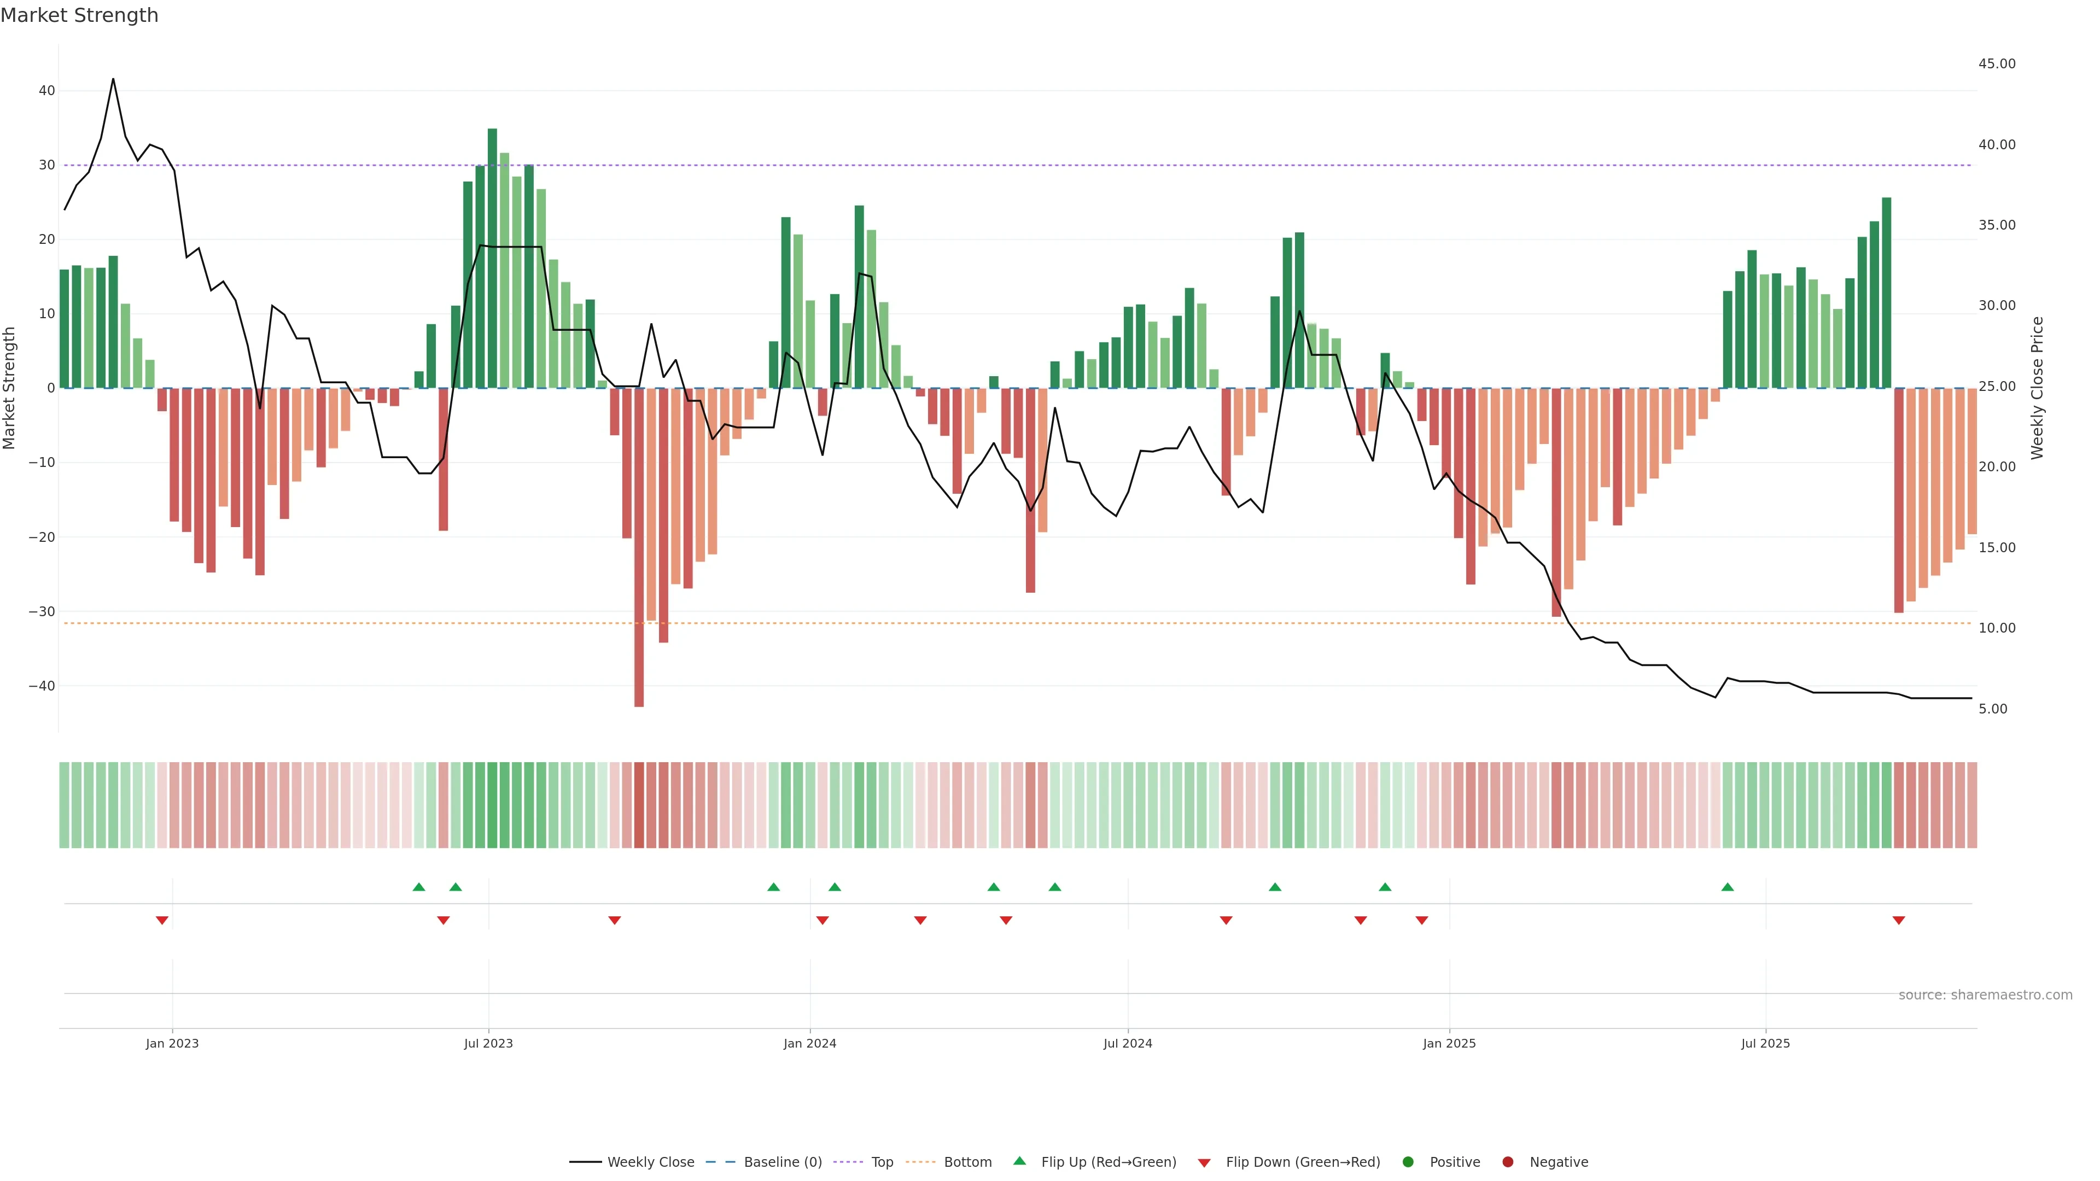Click the Flip Down red triangle legend icon
Viewport: 2100px width, 1181px height.
tap(1204, 1163)
